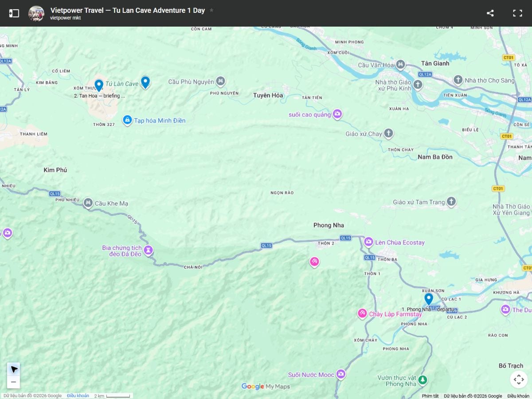
Task: Select the Tân Gianh place label
Action: pos(435,63)
